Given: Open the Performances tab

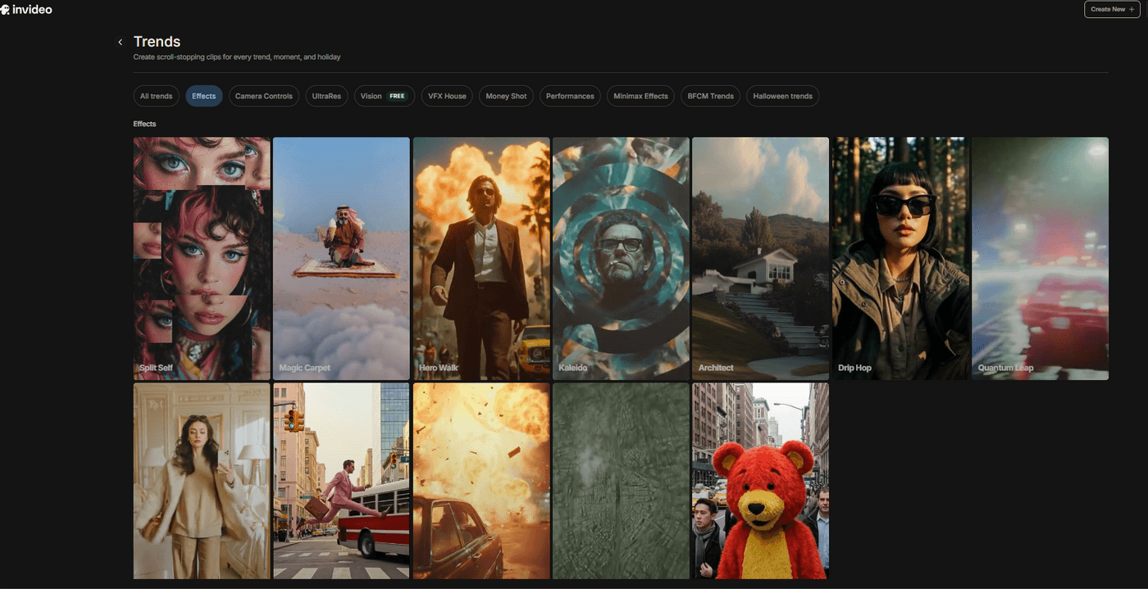Looking at the screenshot, I should (x=570, y=96).
